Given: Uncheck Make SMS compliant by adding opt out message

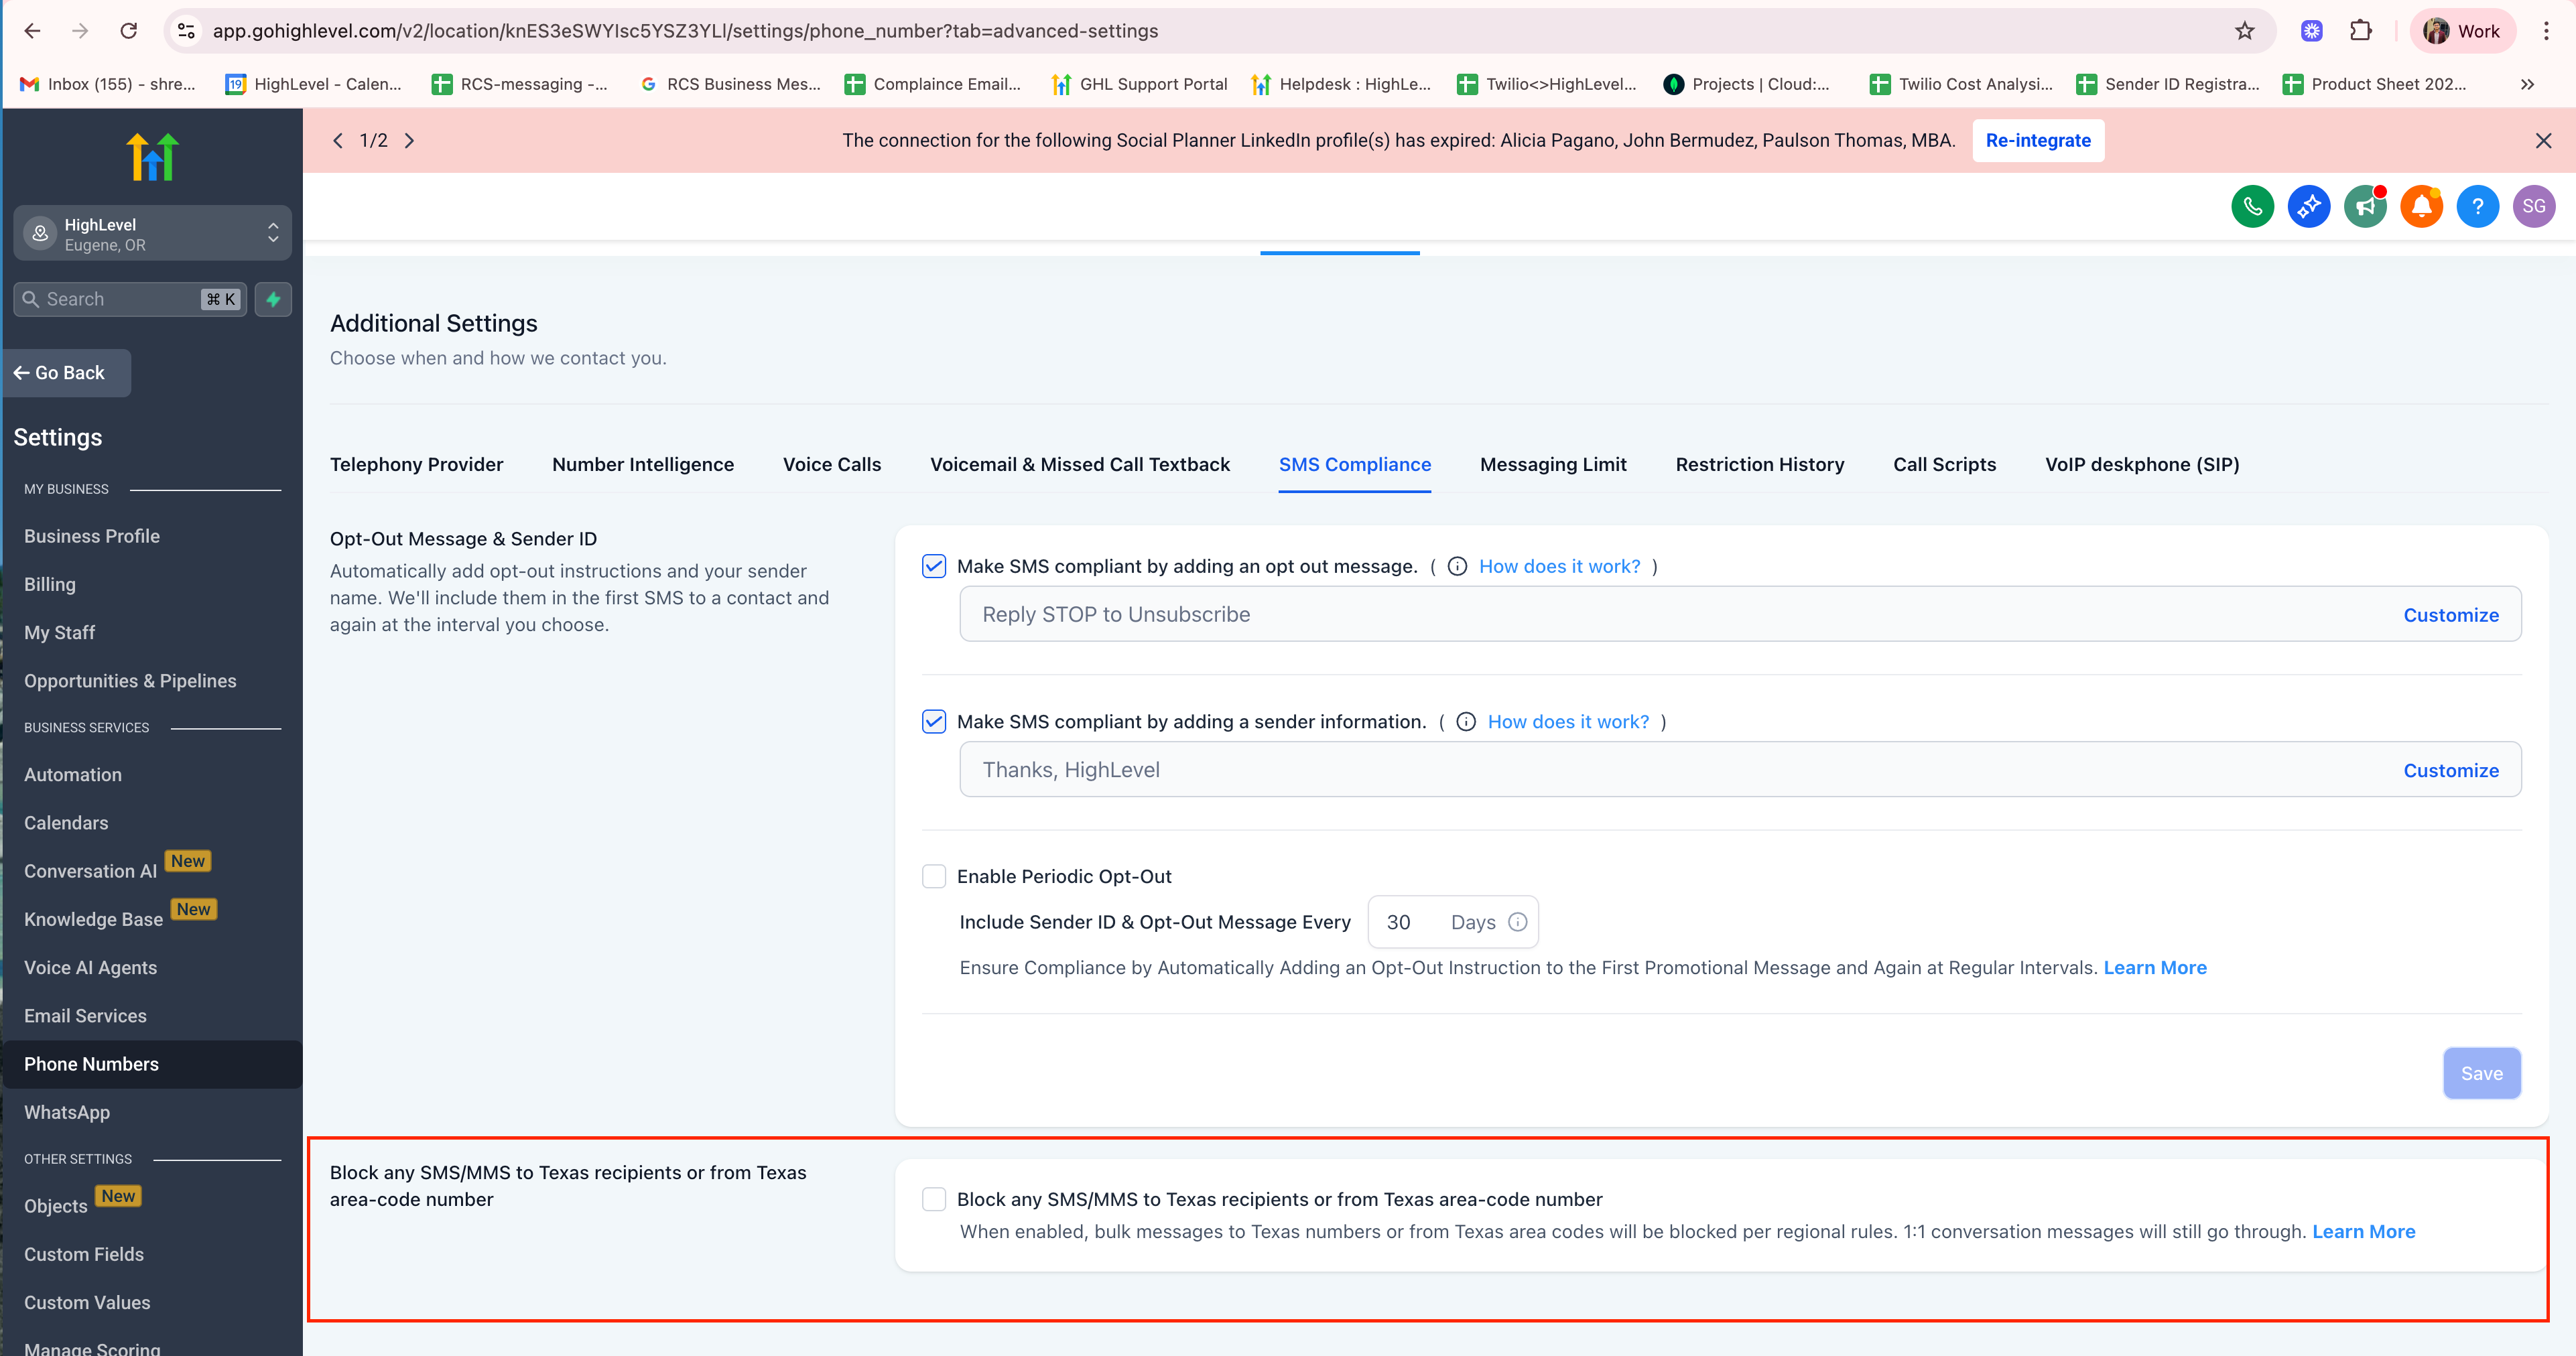Looking at the screenshot, I should tap(934, 565).
